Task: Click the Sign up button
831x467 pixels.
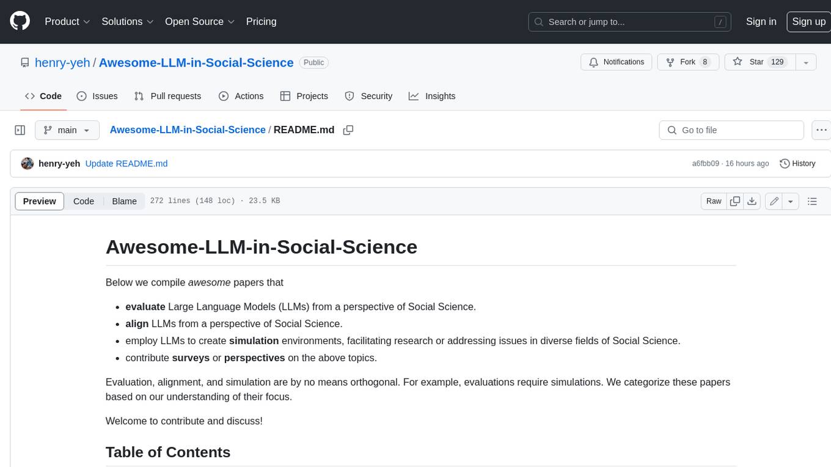Action: click(x=808, y=21)
